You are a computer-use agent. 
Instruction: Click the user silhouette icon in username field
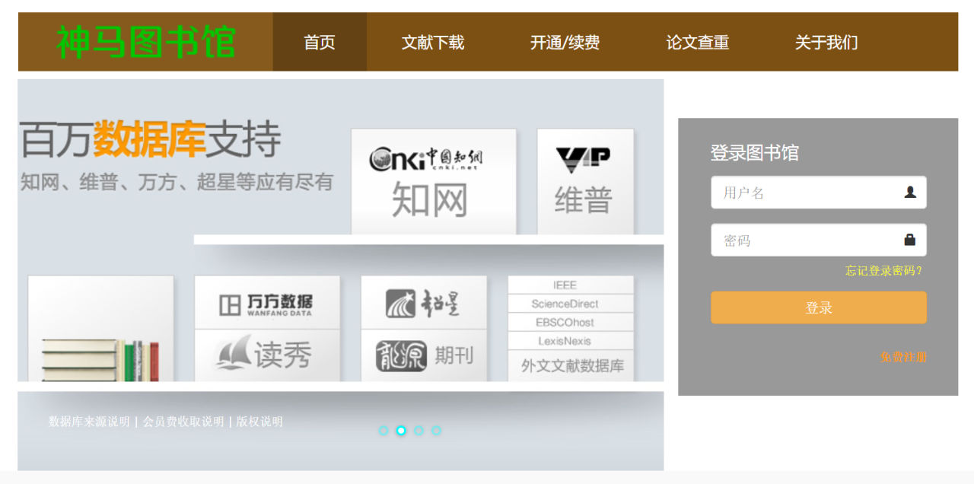(910, 193)
